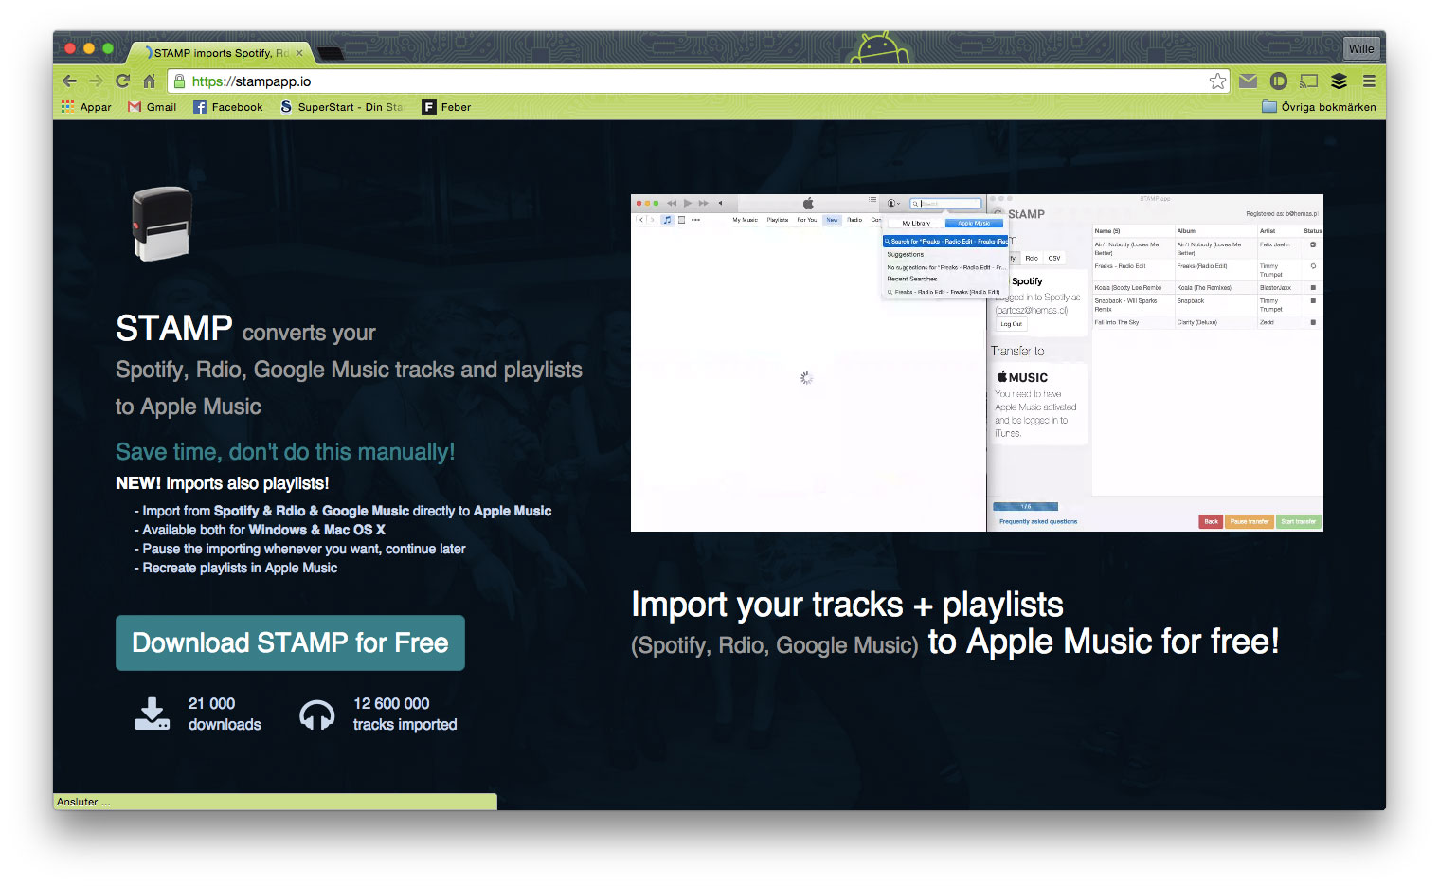The width and height of the screenshot is (1439, 886).
Task: Click the STAMP heading text
Action: click(174, 329)
